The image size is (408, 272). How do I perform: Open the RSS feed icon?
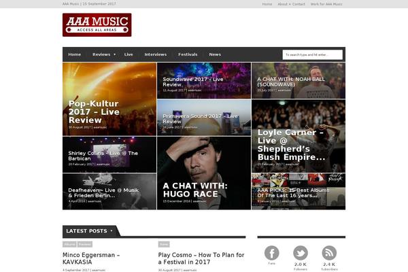coord(329,253)
